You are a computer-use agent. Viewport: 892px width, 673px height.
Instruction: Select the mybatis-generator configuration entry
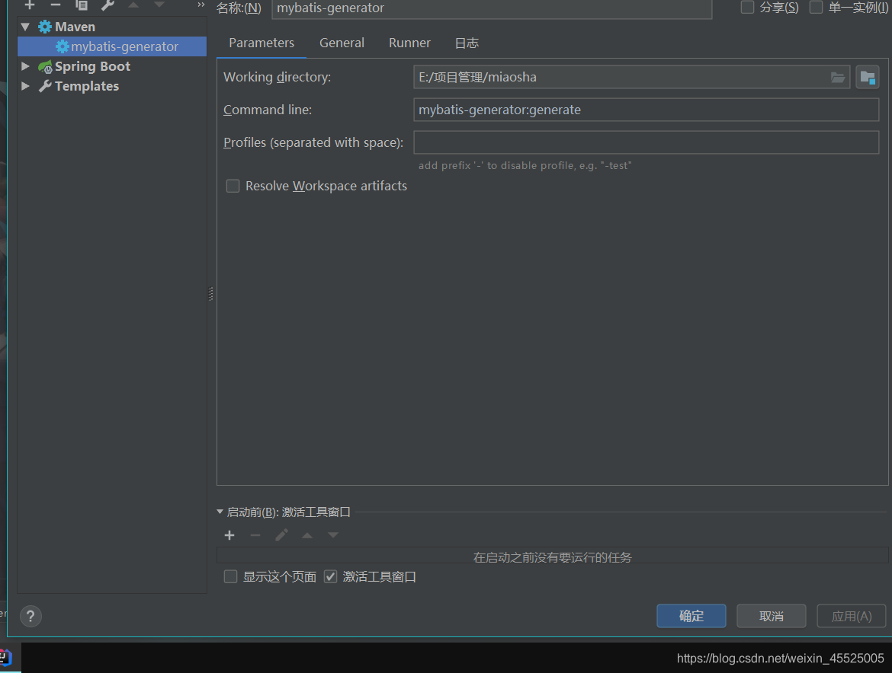click(x=111, y=46)
